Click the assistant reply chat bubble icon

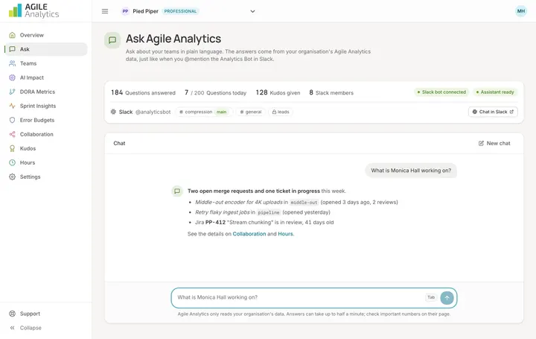tap(177, 191)
